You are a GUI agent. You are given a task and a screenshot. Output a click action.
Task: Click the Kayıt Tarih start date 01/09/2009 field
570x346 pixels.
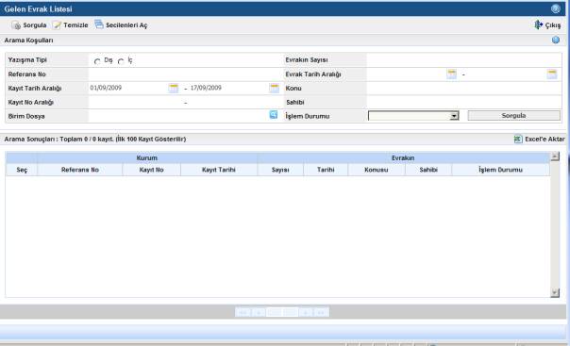(x=128, y=88)
